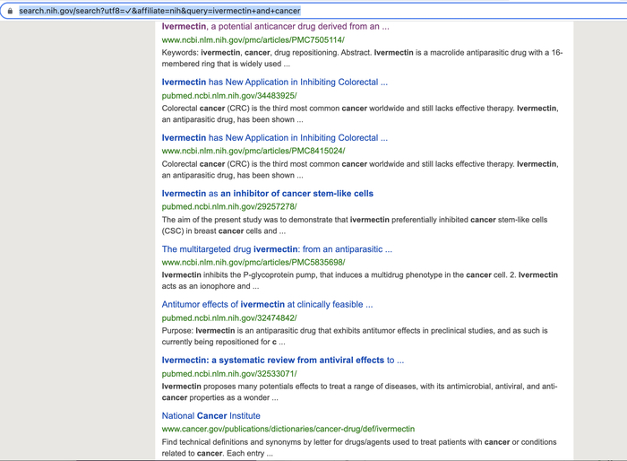Click the pubmed 34483925 URL
This screenshot has width=627, height=461.
228,96
